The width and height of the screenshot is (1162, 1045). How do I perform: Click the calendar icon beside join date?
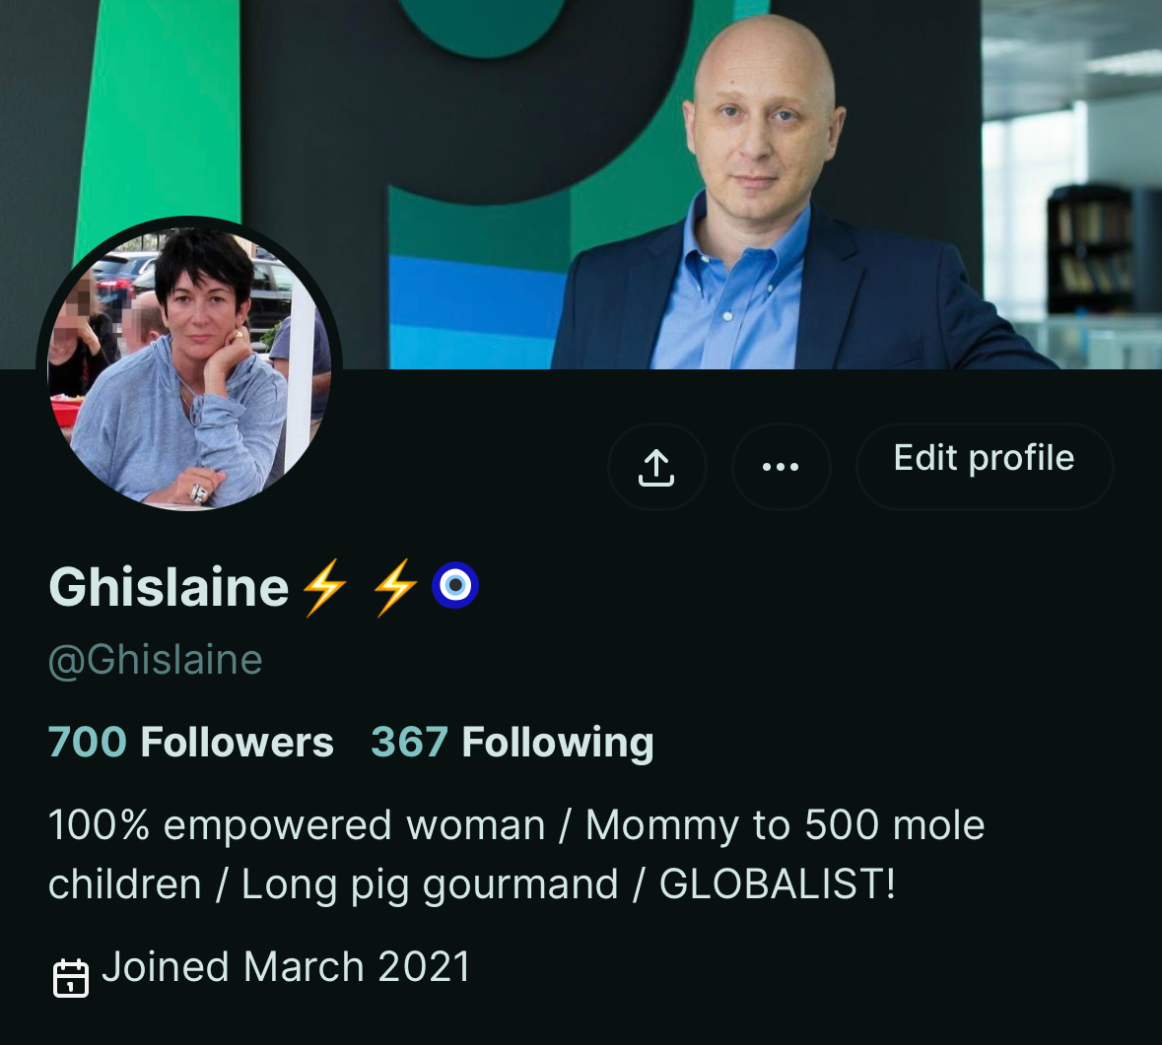click(x=71, y=978)
